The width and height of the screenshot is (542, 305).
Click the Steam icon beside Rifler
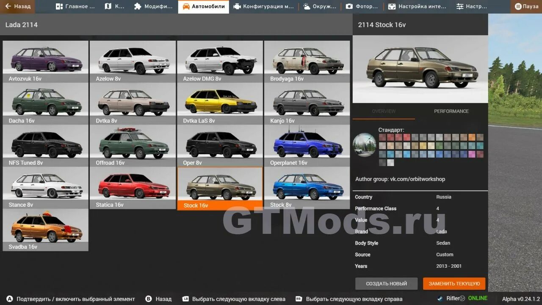[x=440, y=298]
